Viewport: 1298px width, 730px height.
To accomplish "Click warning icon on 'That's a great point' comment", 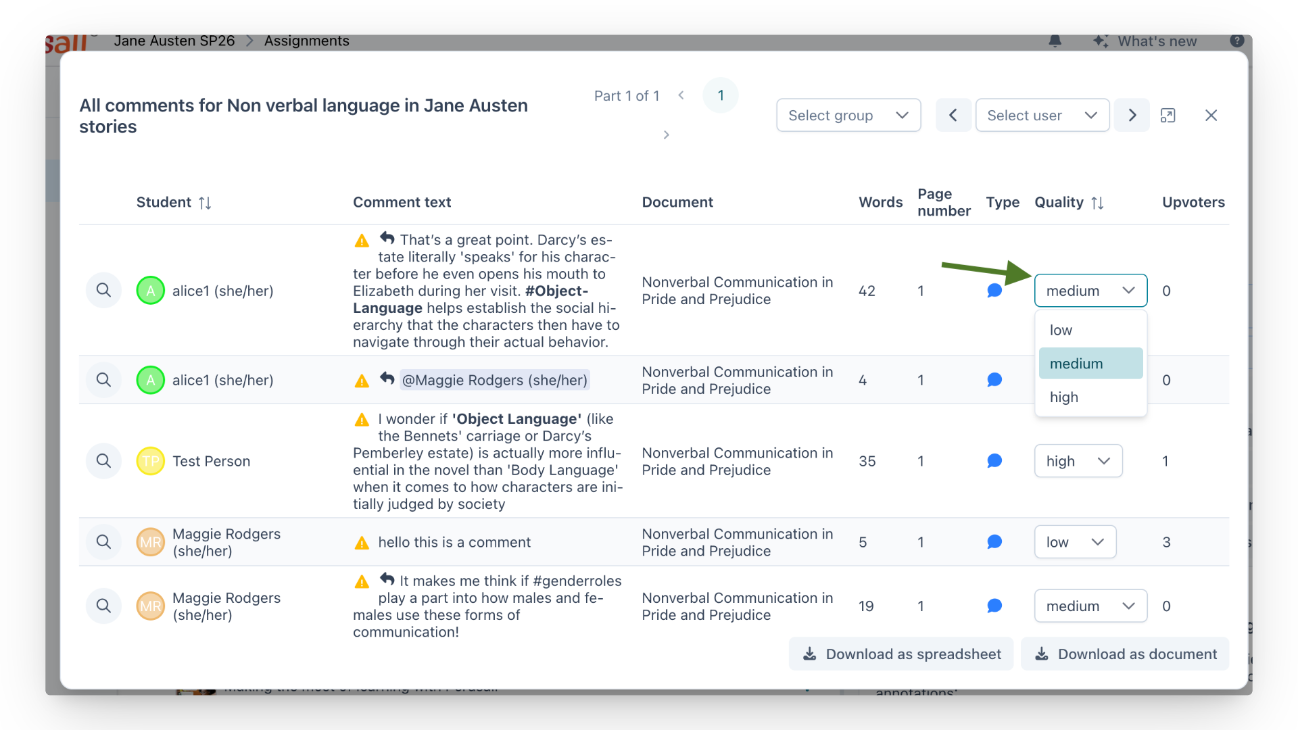I will tap(362, 241).
